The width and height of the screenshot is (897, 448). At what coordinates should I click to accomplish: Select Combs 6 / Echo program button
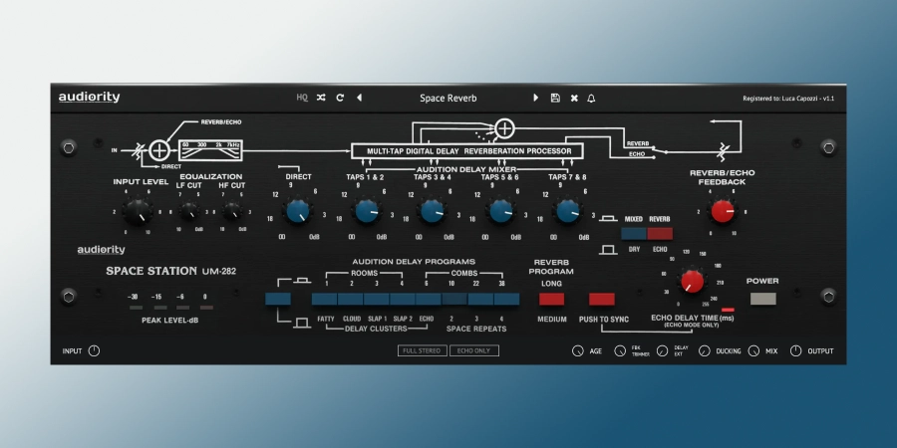(429, 299)
